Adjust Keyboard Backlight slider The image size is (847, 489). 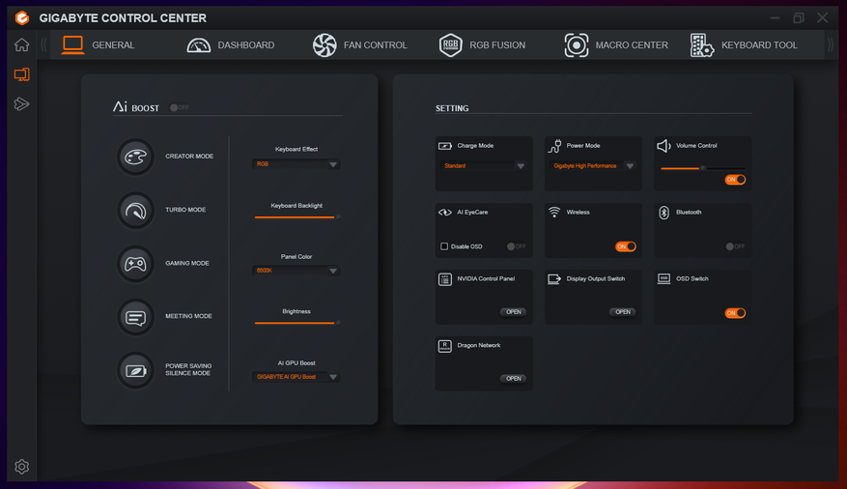click(x=296, y=217)
